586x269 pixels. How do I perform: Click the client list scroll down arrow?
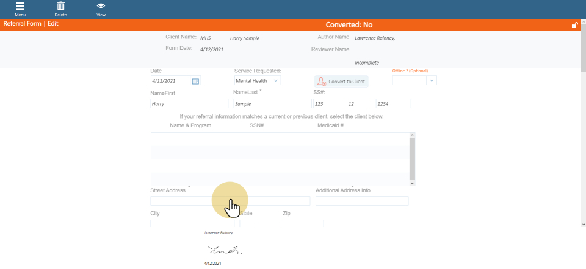413,183
